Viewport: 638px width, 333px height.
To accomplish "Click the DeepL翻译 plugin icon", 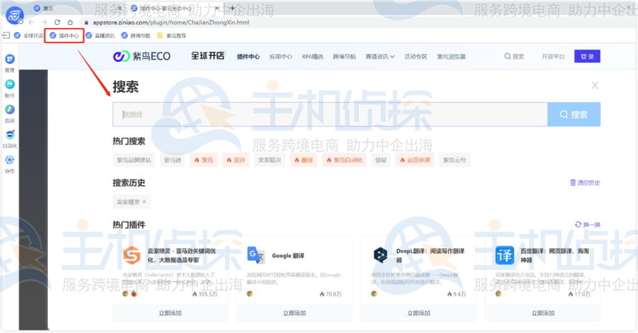I will point(381,255).
